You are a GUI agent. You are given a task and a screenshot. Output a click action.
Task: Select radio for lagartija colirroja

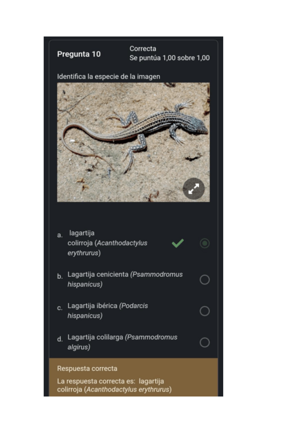point(204,243)
